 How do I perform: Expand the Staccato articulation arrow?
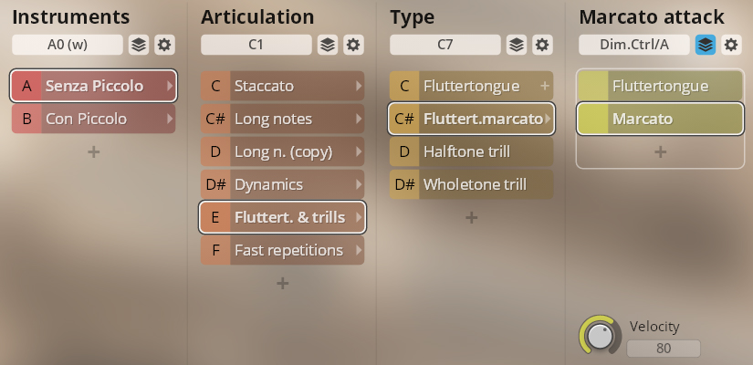click(x=358, y=86)
